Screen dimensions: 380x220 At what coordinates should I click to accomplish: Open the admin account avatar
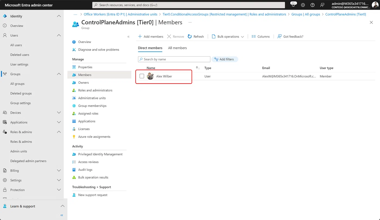[x=375, y=5]
